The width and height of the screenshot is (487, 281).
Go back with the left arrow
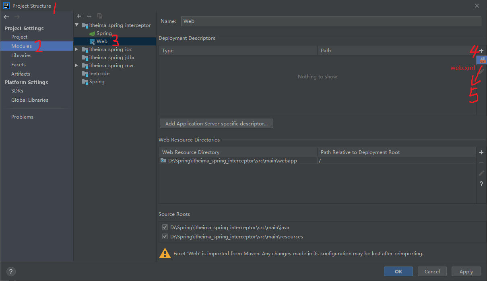pos(6,16)
